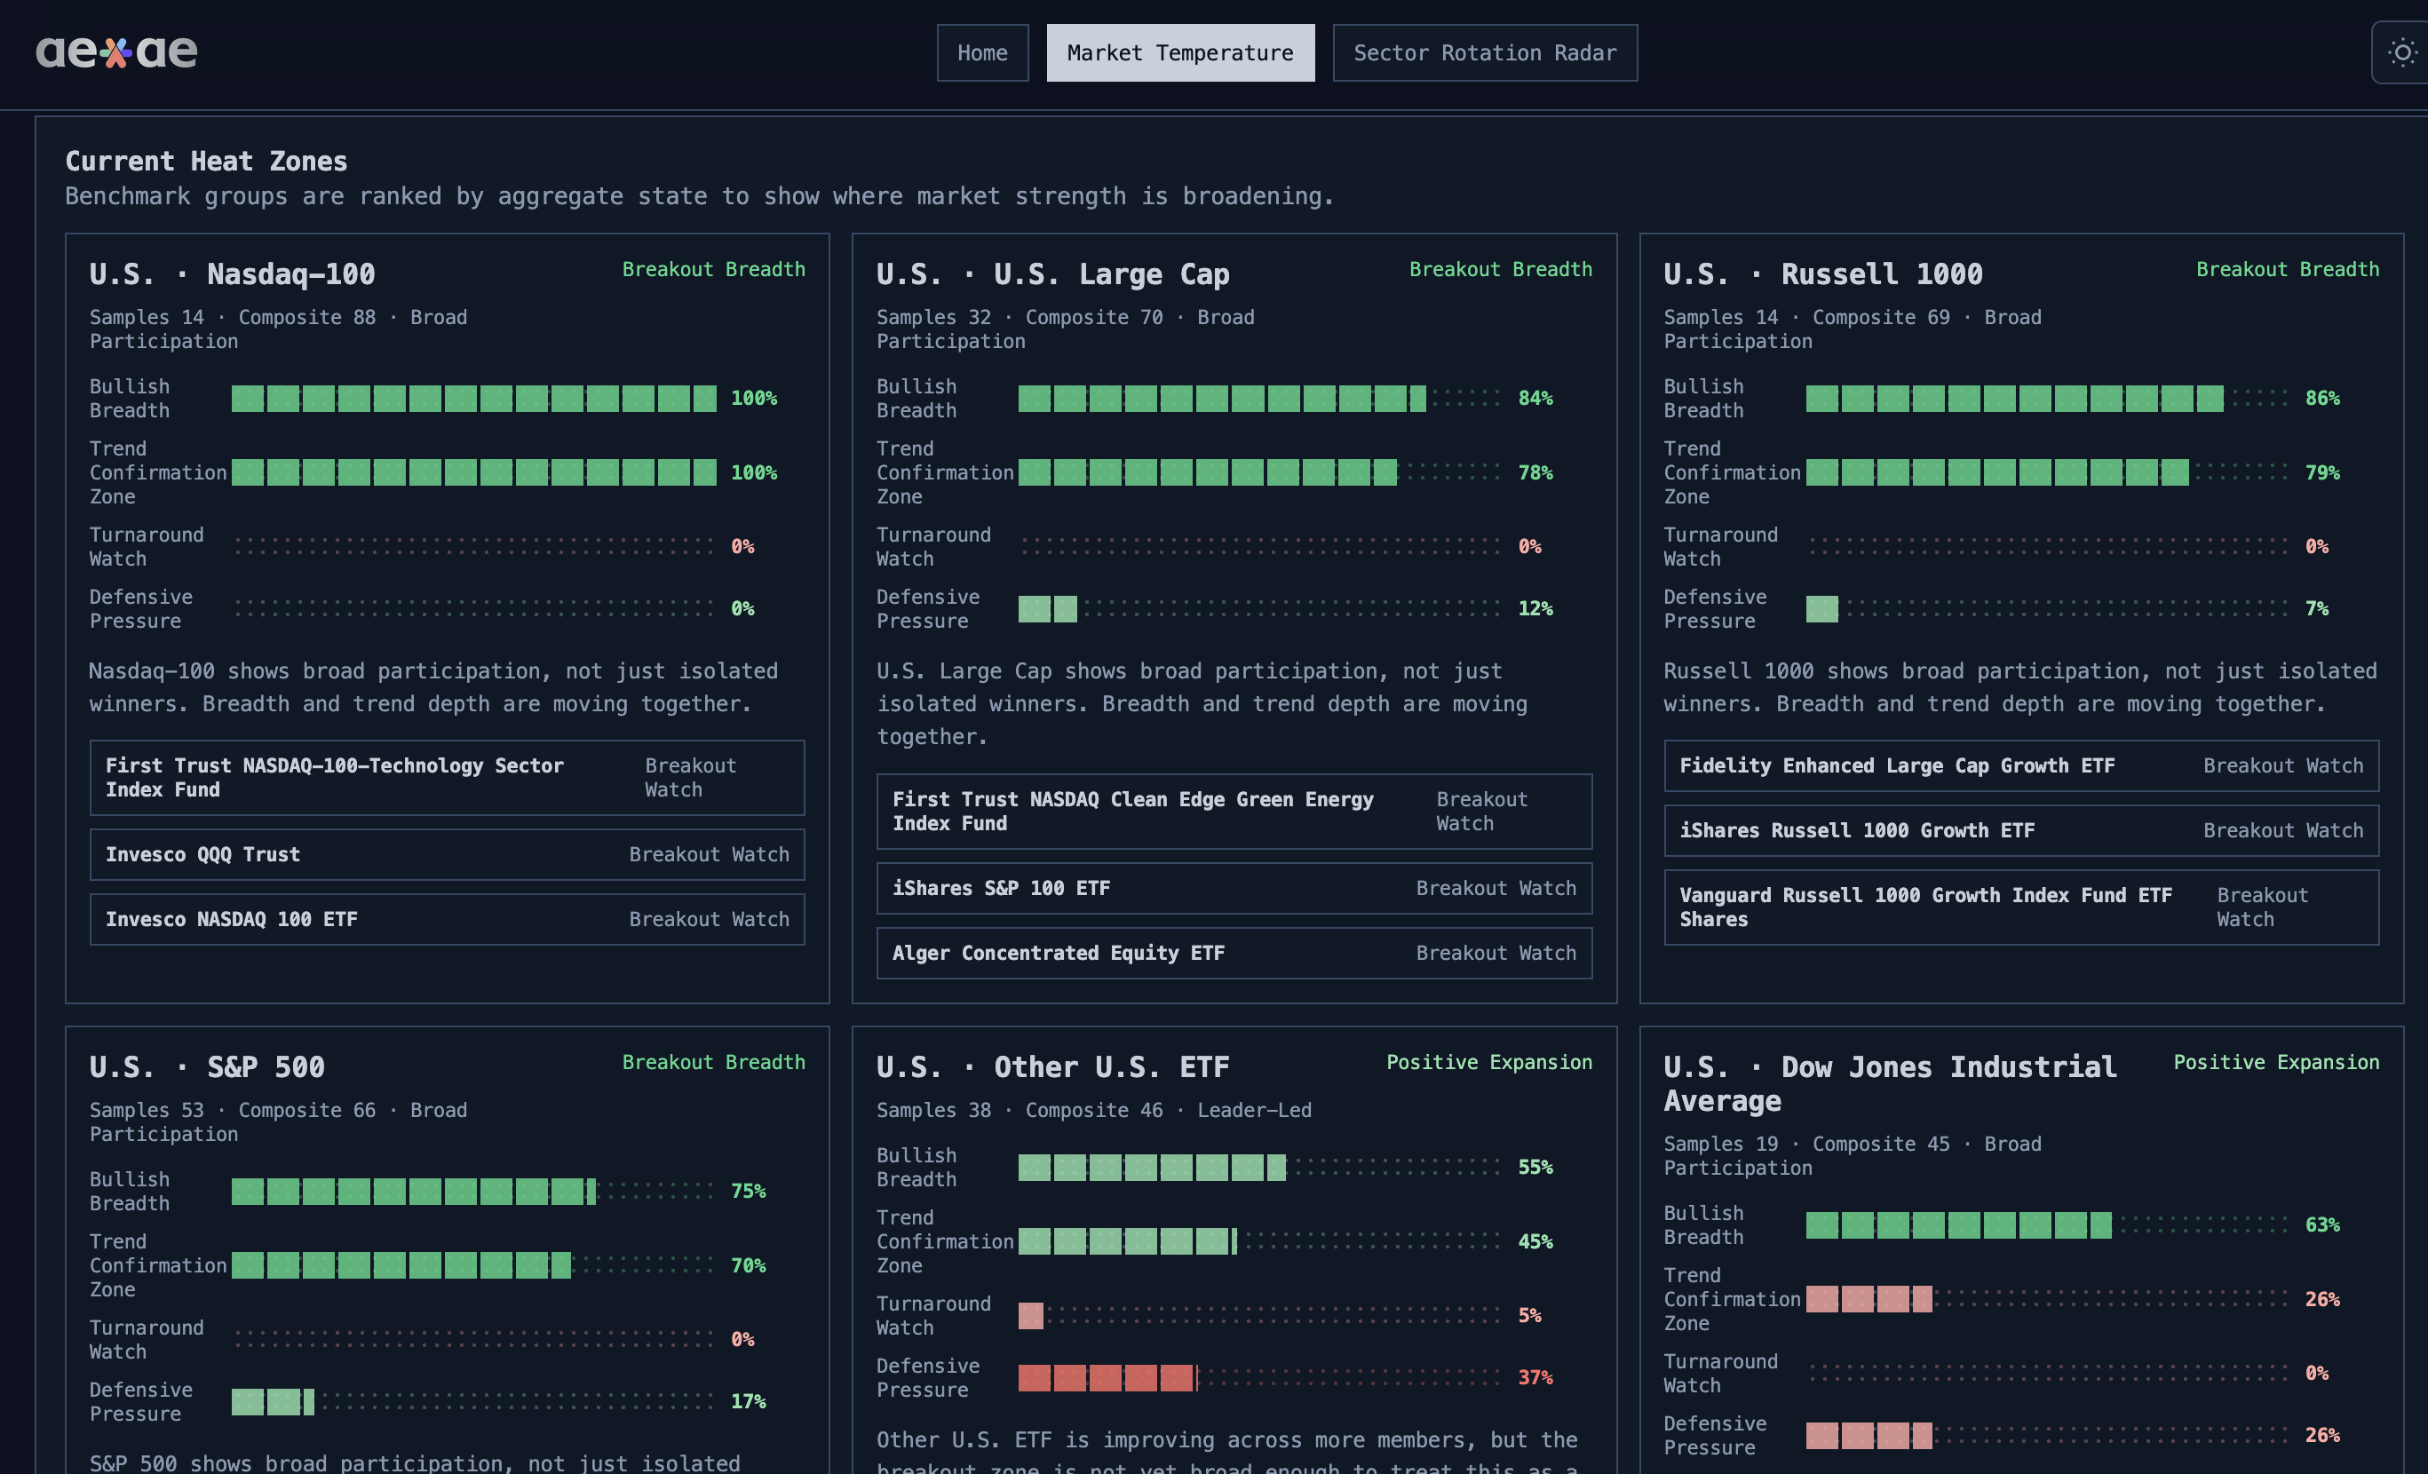Click the U.S. · Russell 1000 heading

coord(1822,273)
